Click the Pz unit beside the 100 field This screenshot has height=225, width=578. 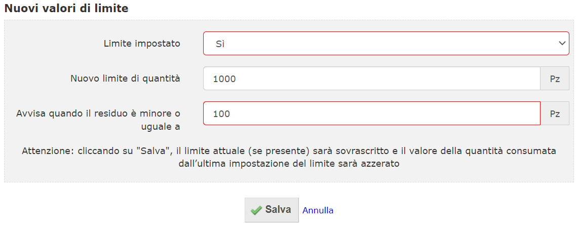(555, 113)
